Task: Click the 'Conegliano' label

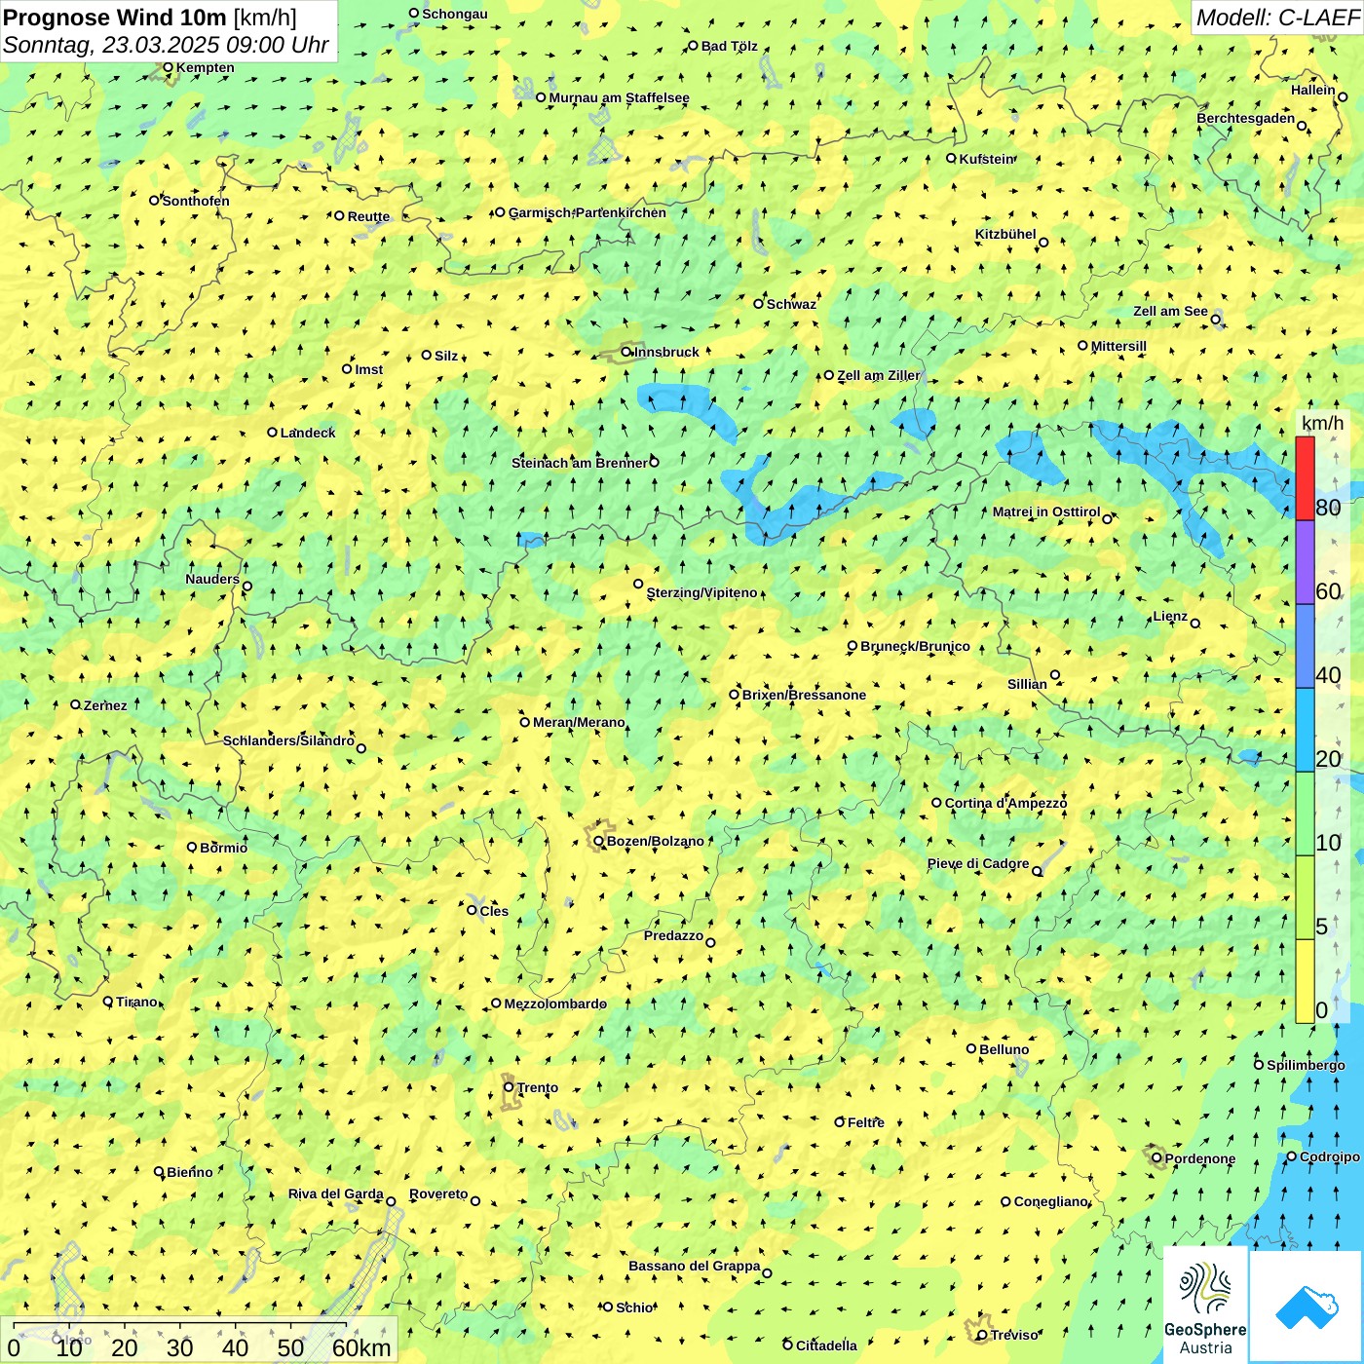Action: tap(1050, 1201)
